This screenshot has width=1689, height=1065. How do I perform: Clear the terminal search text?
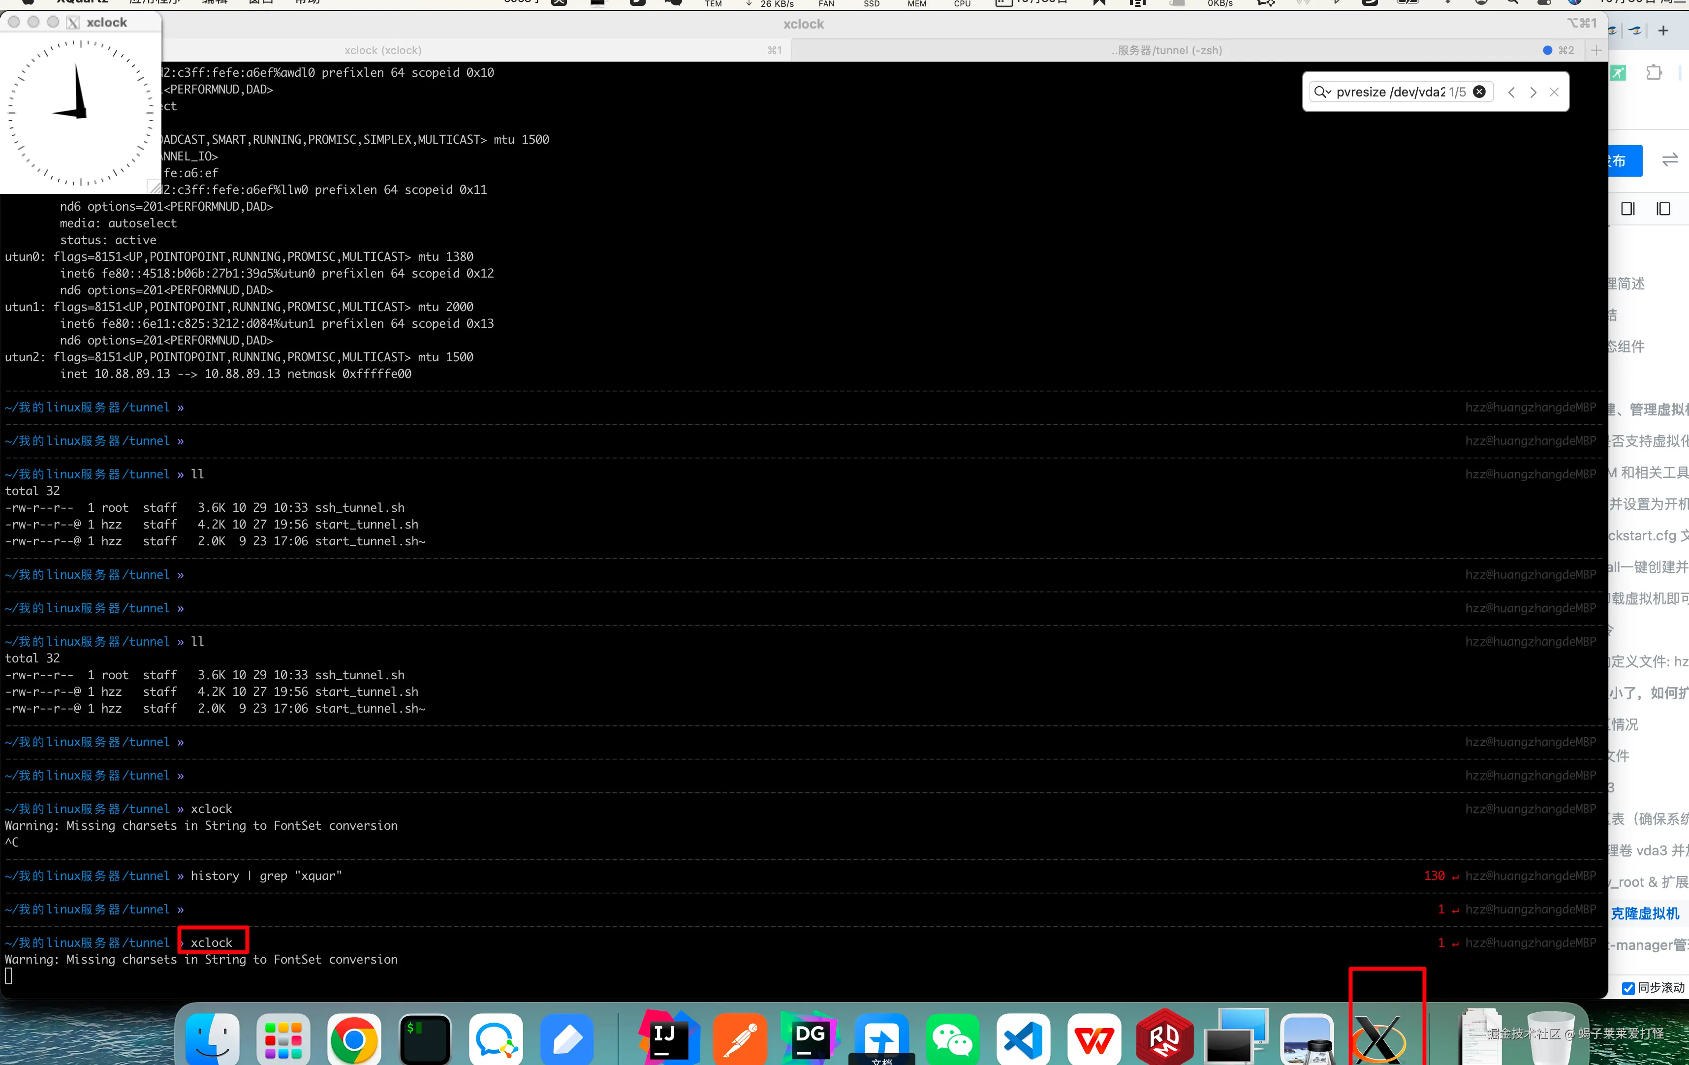point(1479,92)
